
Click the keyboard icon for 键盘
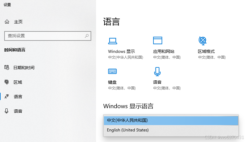point(112,71)
